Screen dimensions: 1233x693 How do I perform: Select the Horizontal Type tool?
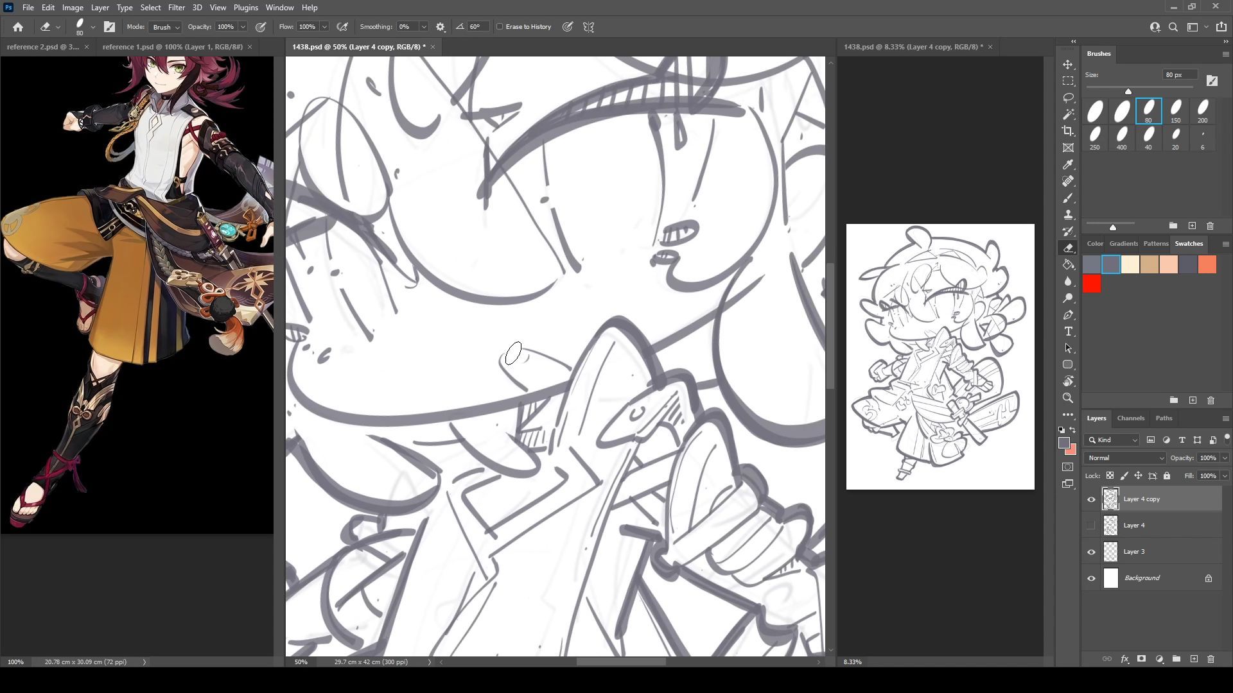coord(1068,332)
